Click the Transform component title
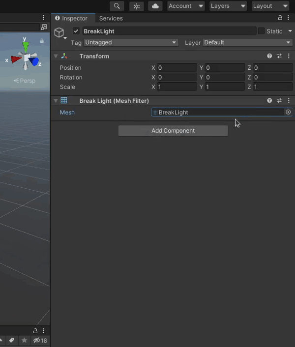Screen dimensions: 295x347 (x=94, y=56)
